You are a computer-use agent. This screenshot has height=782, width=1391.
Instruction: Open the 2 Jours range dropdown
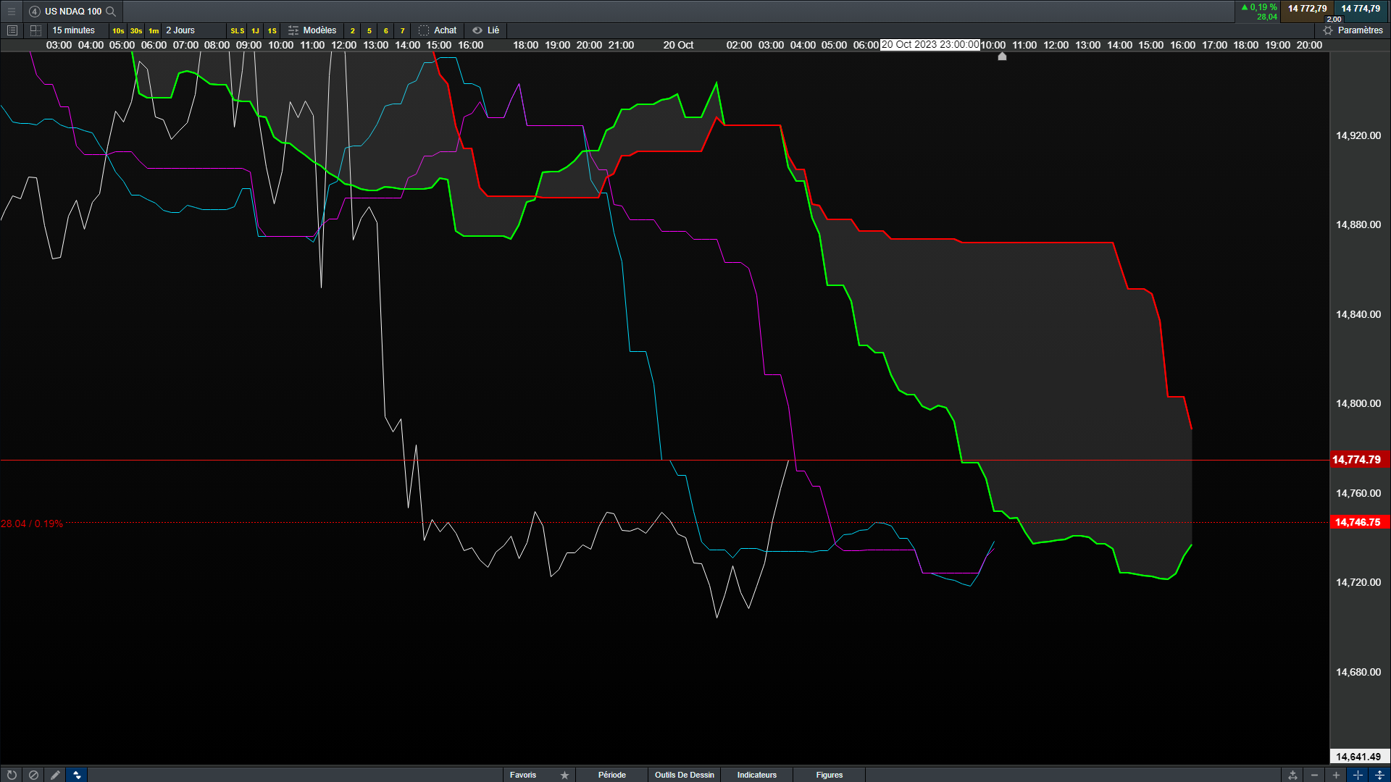(180, 30)
